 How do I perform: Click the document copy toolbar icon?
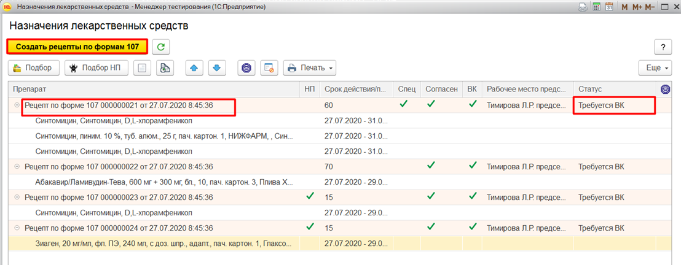[165, 67]
